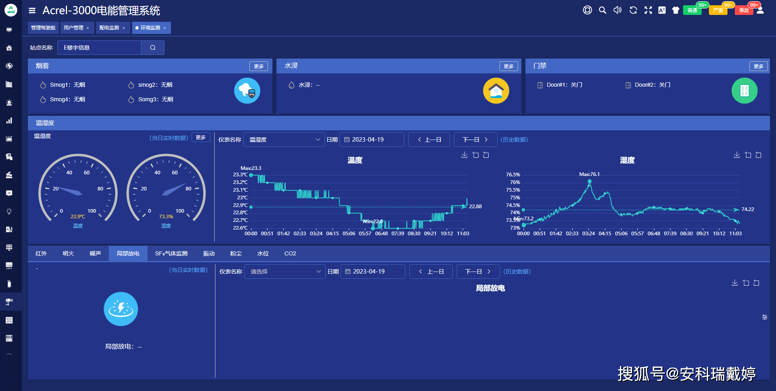Open the binder files icon in left sidebar
776x391 pixels.
[9, 338]
